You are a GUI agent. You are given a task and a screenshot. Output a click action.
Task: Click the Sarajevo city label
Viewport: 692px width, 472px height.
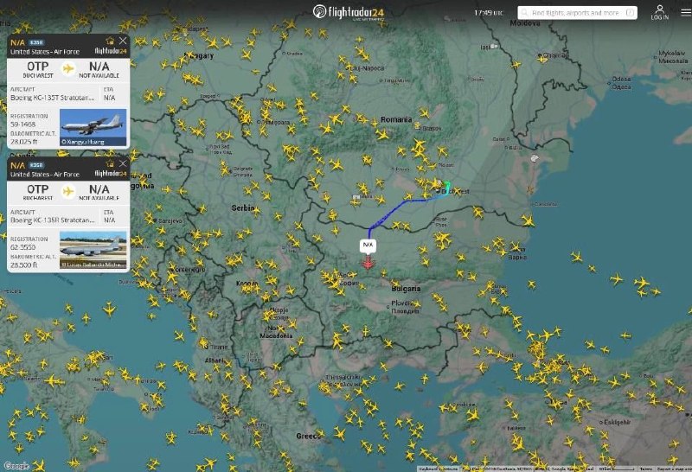(170, 220)
